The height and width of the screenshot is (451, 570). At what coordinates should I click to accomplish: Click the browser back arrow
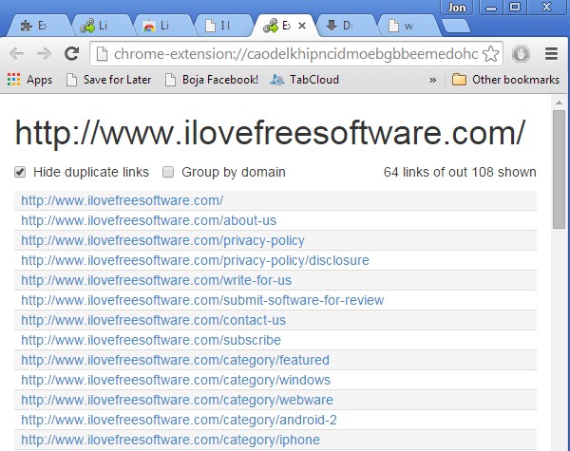[x=17, y=54]
